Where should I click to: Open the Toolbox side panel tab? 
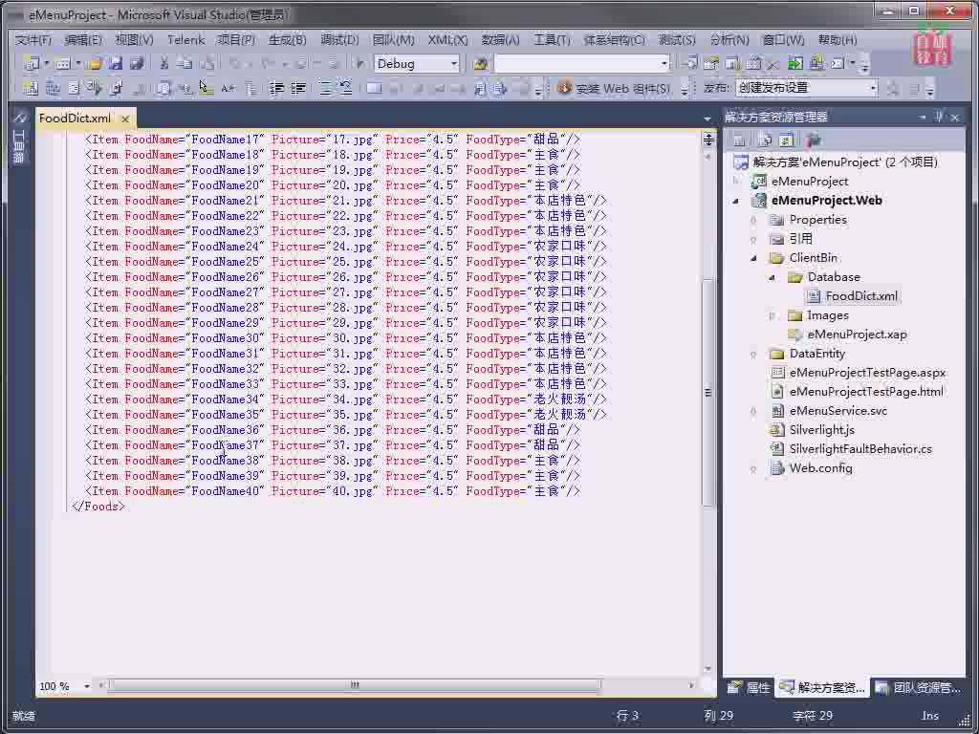coord(19,139)
